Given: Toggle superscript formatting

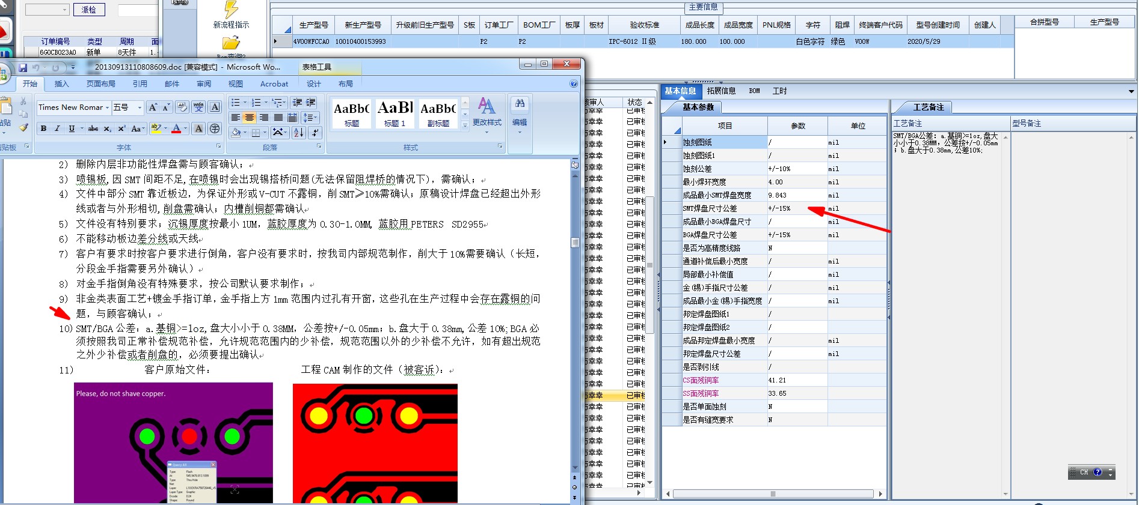Looking at the screenshot, I should click(x=121, y=129).
